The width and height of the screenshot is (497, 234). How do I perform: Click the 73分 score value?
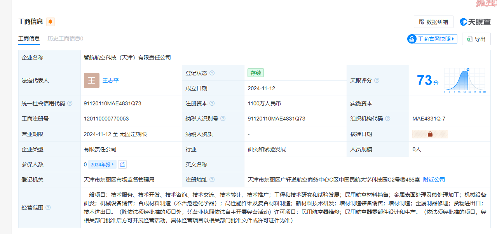coord(427,80)
